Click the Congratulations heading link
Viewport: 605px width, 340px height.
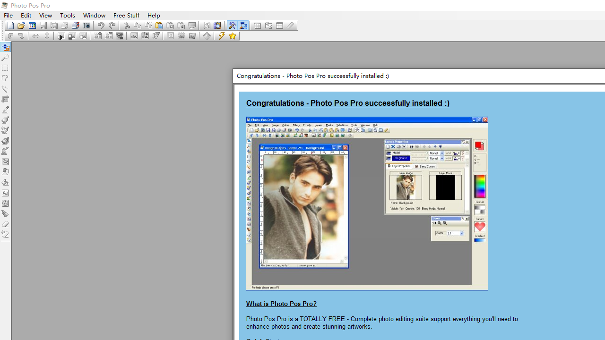pyautogui.click(x=347, y=103)
